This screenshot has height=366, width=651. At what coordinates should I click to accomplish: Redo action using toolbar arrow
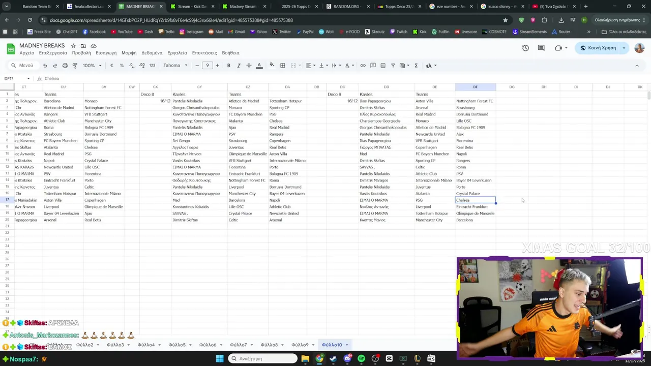[x=55, y=66]
